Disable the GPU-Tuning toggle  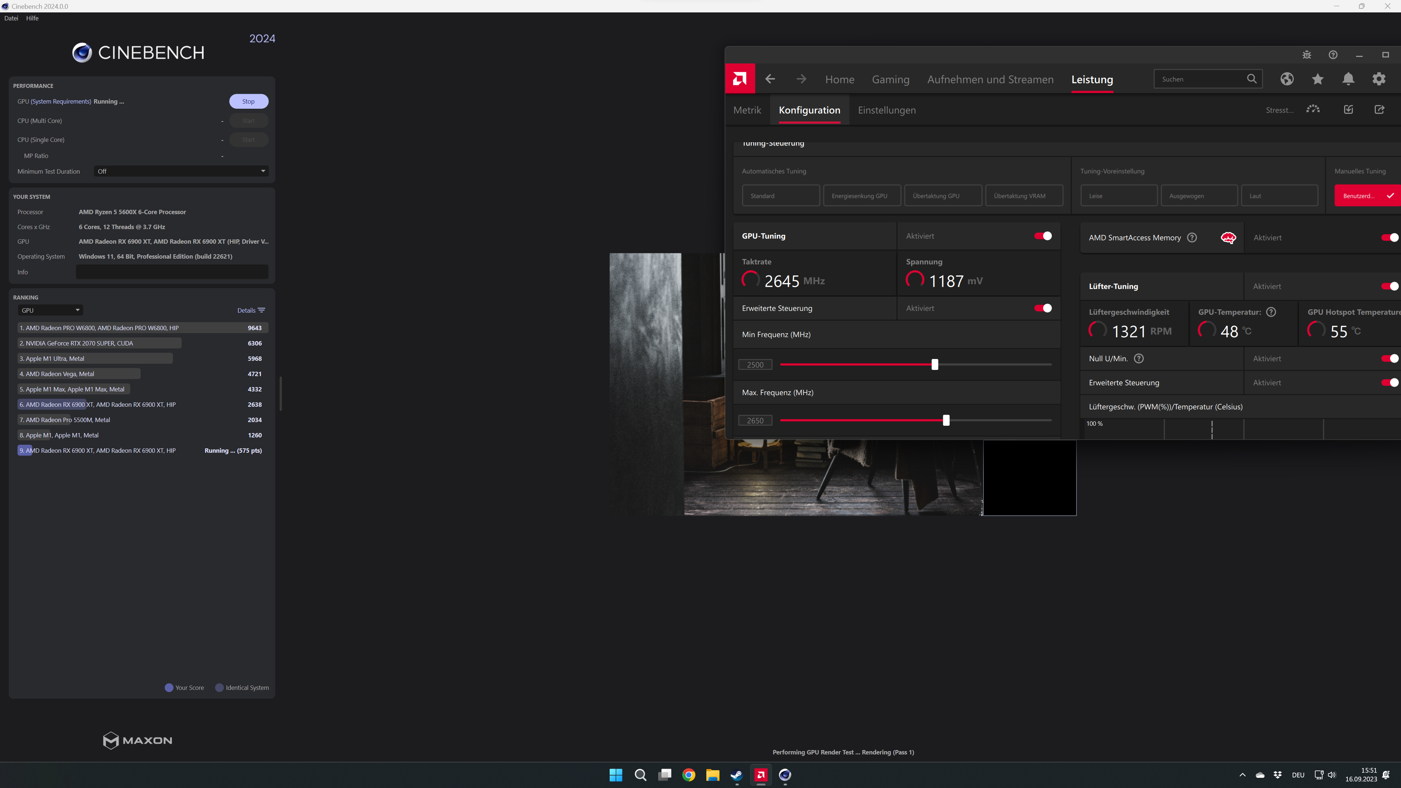(1043, 236)
